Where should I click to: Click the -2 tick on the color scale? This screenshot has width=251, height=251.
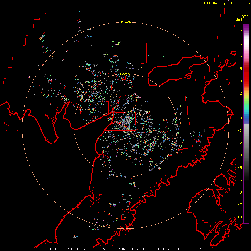point(240,143)
